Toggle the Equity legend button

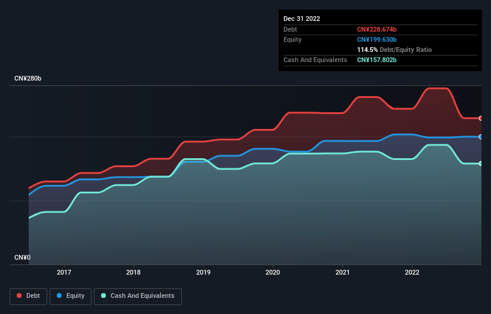tap(71, 296)
